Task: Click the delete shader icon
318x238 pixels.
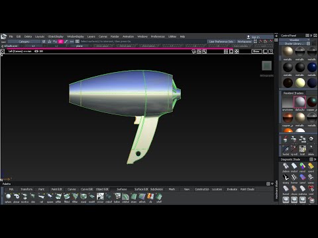Action: pos(311,149)
